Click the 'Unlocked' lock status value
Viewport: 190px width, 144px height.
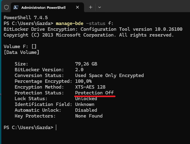pos(86,99)
